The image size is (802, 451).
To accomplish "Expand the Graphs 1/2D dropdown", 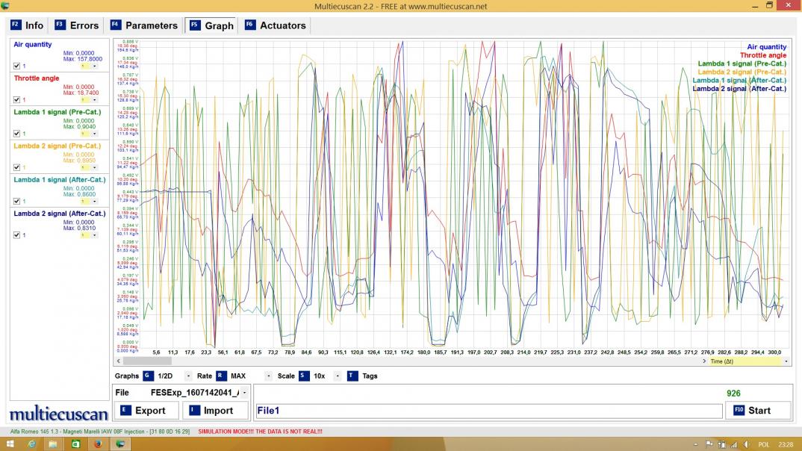I will click(x=188, y=376).
